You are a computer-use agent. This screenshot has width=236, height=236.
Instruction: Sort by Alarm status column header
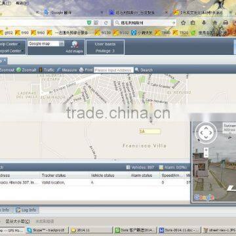coord(142,176)
